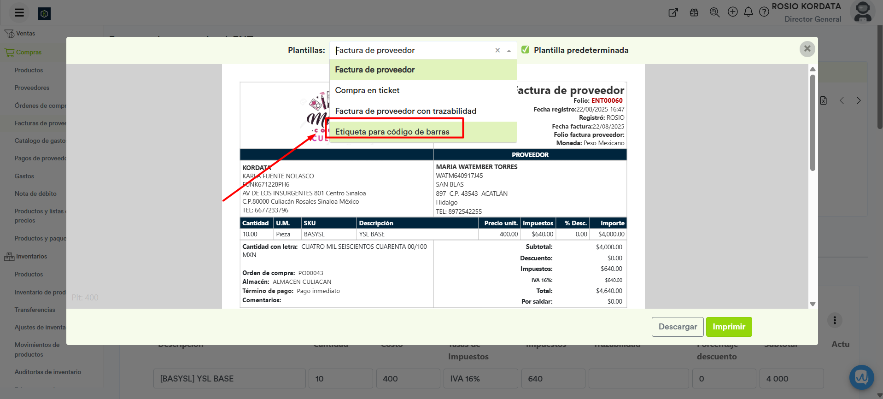Click the plus circle add icon
Viewport: 883px width, 399px height.
732,12
